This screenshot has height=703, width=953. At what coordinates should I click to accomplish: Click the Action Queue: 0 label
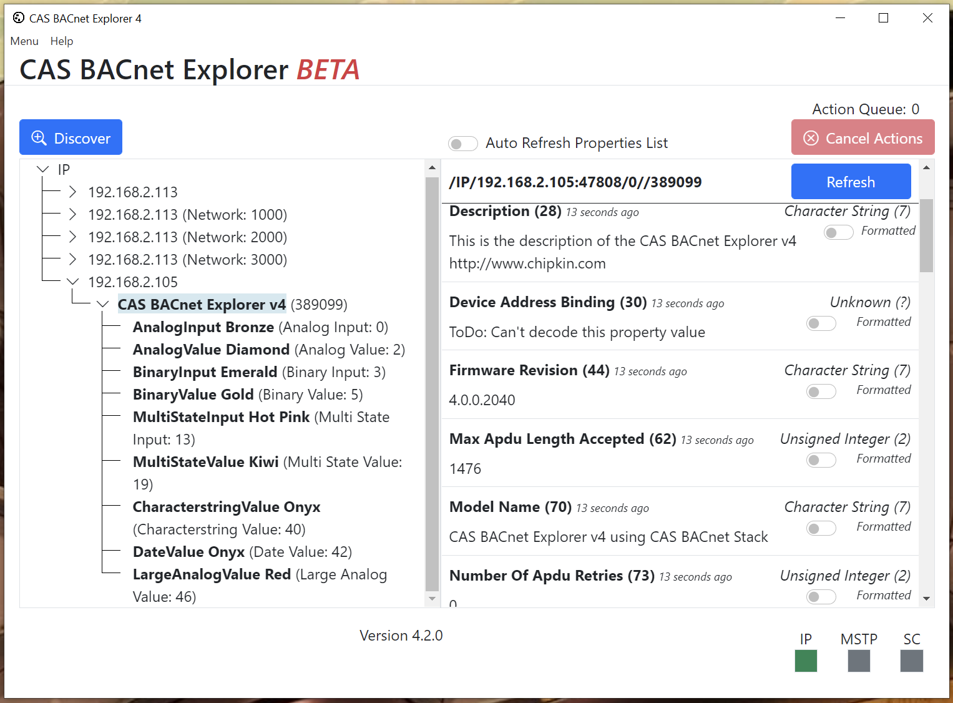point(866,109)
